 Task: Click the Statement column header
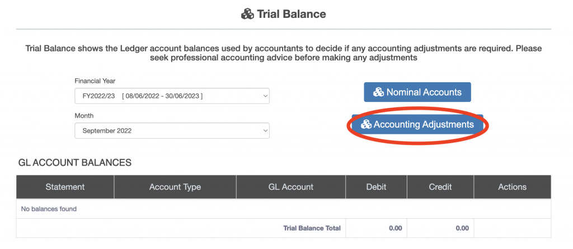click(65, 187)
